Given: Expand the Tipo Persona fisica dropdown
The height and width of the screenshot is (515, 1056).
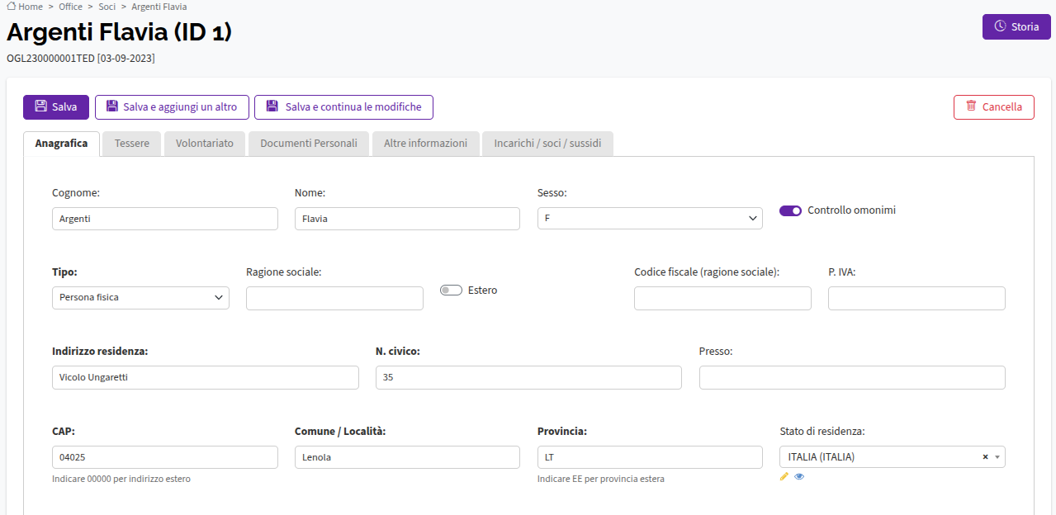Looking at the screenshot, I should click(x=140, y=298).
